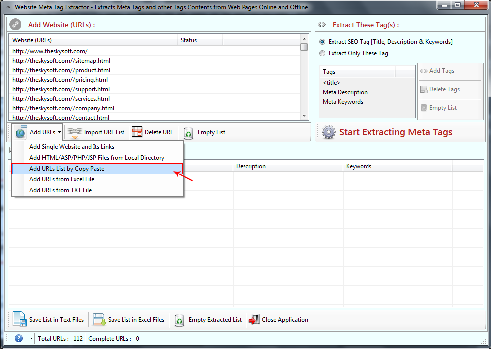Click Delete URL button label

coord(159,132)
